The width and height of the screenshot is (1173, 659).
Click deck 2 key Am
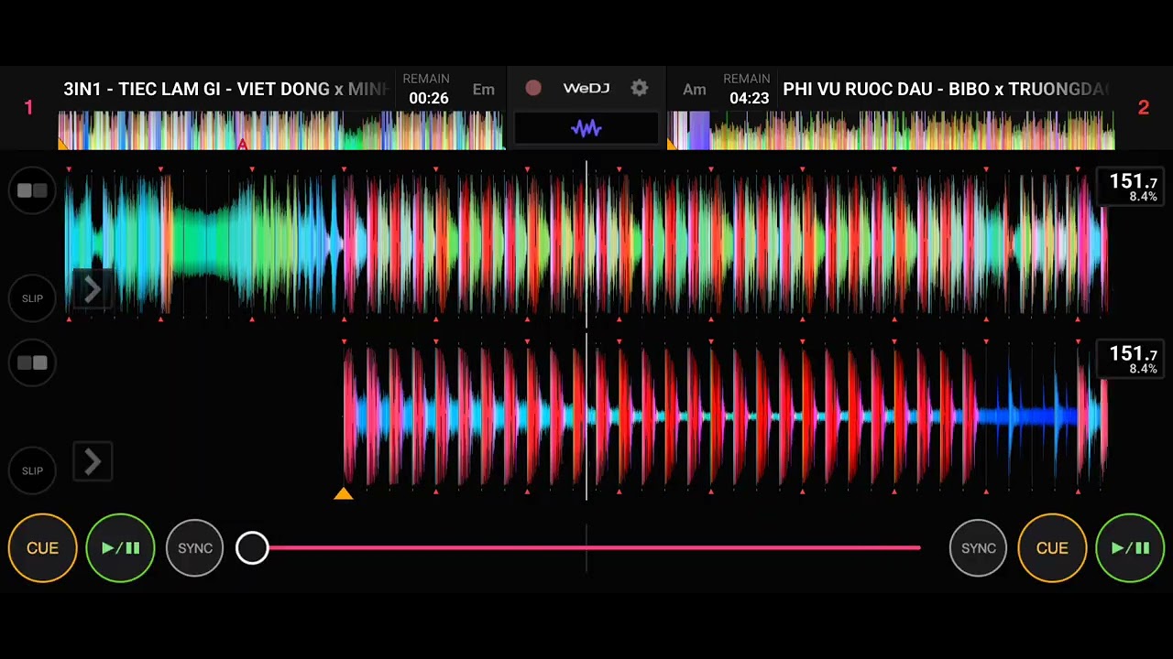[695, 89]
